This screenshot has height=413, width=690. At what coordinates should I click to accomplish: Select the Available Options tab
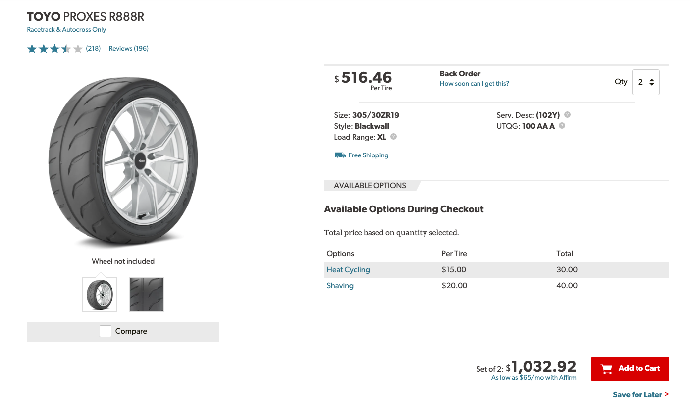pyautogui.click(x=370, y=186)
